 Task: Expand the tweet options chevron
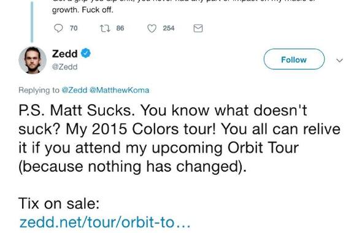339,61
